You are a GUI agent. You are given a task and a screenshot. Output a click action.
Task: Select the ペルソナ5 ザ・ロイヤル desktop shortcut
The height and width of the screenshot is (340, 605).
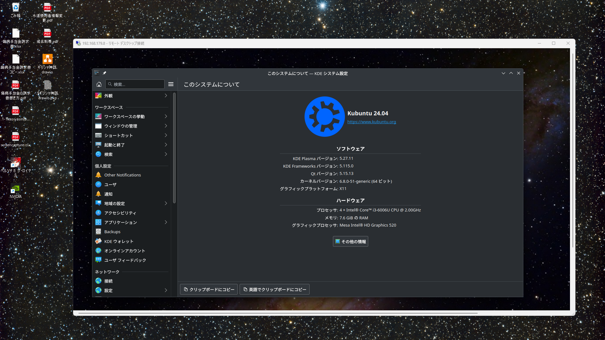[x=16, y=167]
